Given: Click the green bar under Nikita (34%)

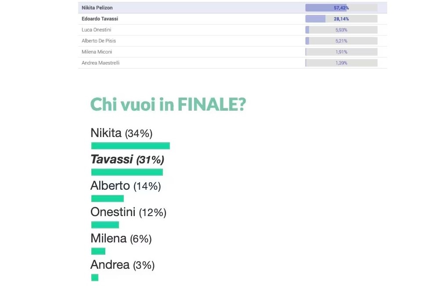Looking at the screenshot, I should 130,146.
